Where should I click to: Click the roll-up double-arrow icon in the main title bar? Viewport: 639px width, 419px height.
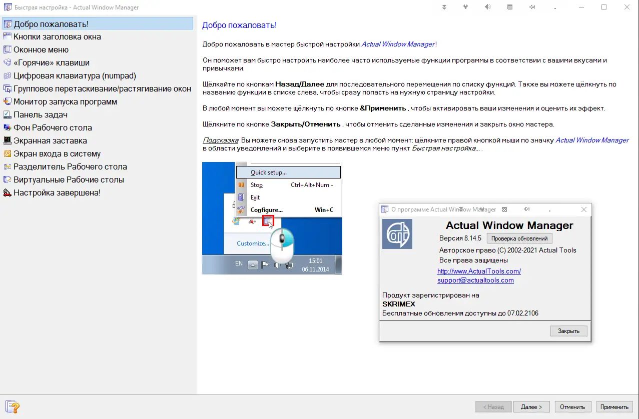coord(444,7)
